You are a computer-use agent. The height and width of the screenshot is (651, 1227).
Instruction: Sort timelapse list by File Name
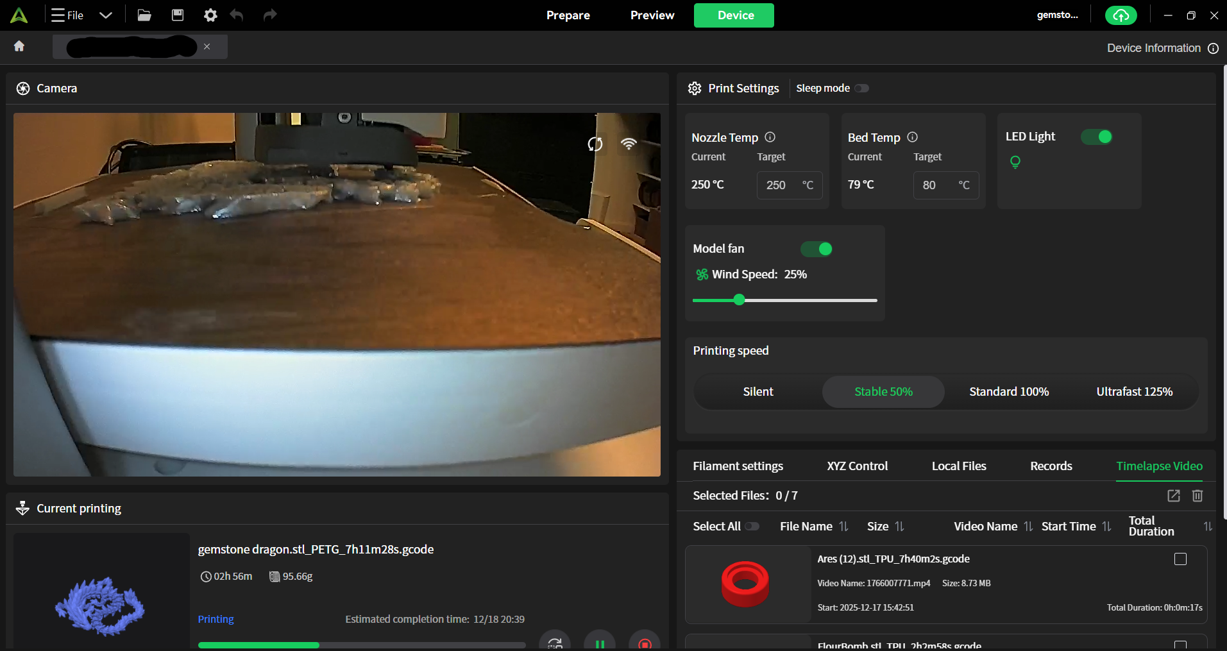click(x=844, y=527)
